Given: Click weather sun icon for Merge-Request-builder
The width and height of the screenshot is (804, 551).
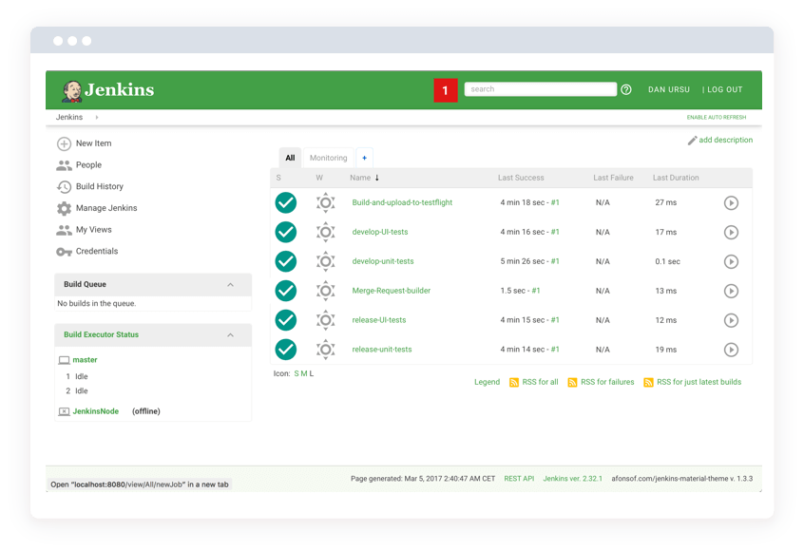Looking at the screenshot, I should pyautogui.click(x=326, y=291).
